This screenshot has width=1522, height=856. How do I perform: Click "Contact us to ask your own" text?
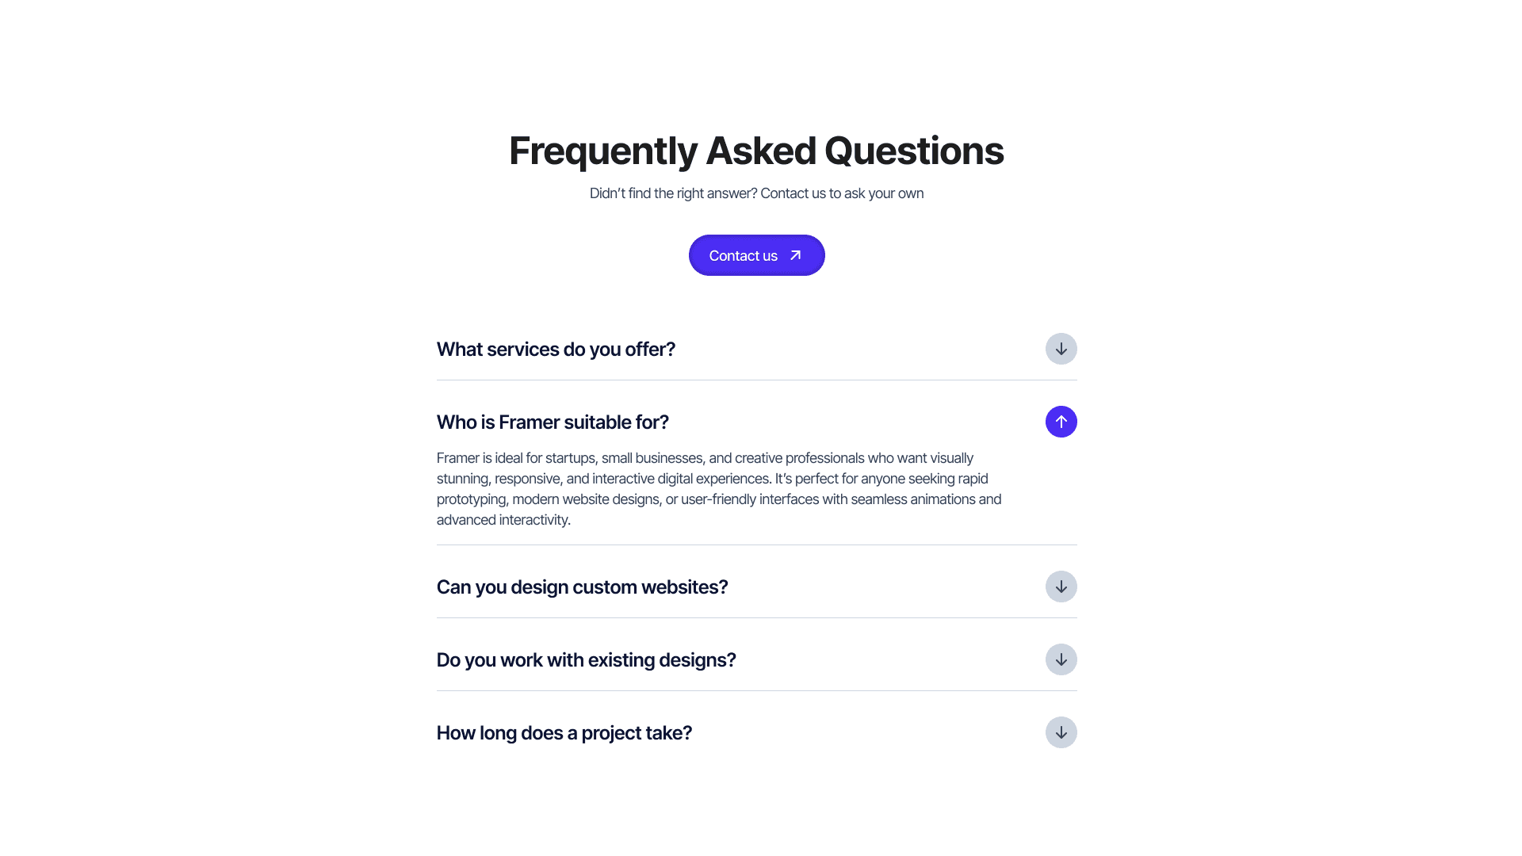842,193
